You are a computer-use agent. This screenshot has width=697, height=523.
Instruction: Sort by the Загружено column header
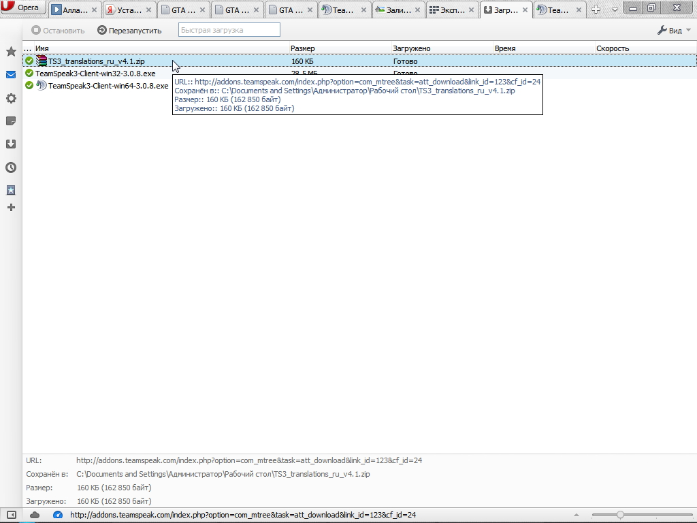[442, 48]
